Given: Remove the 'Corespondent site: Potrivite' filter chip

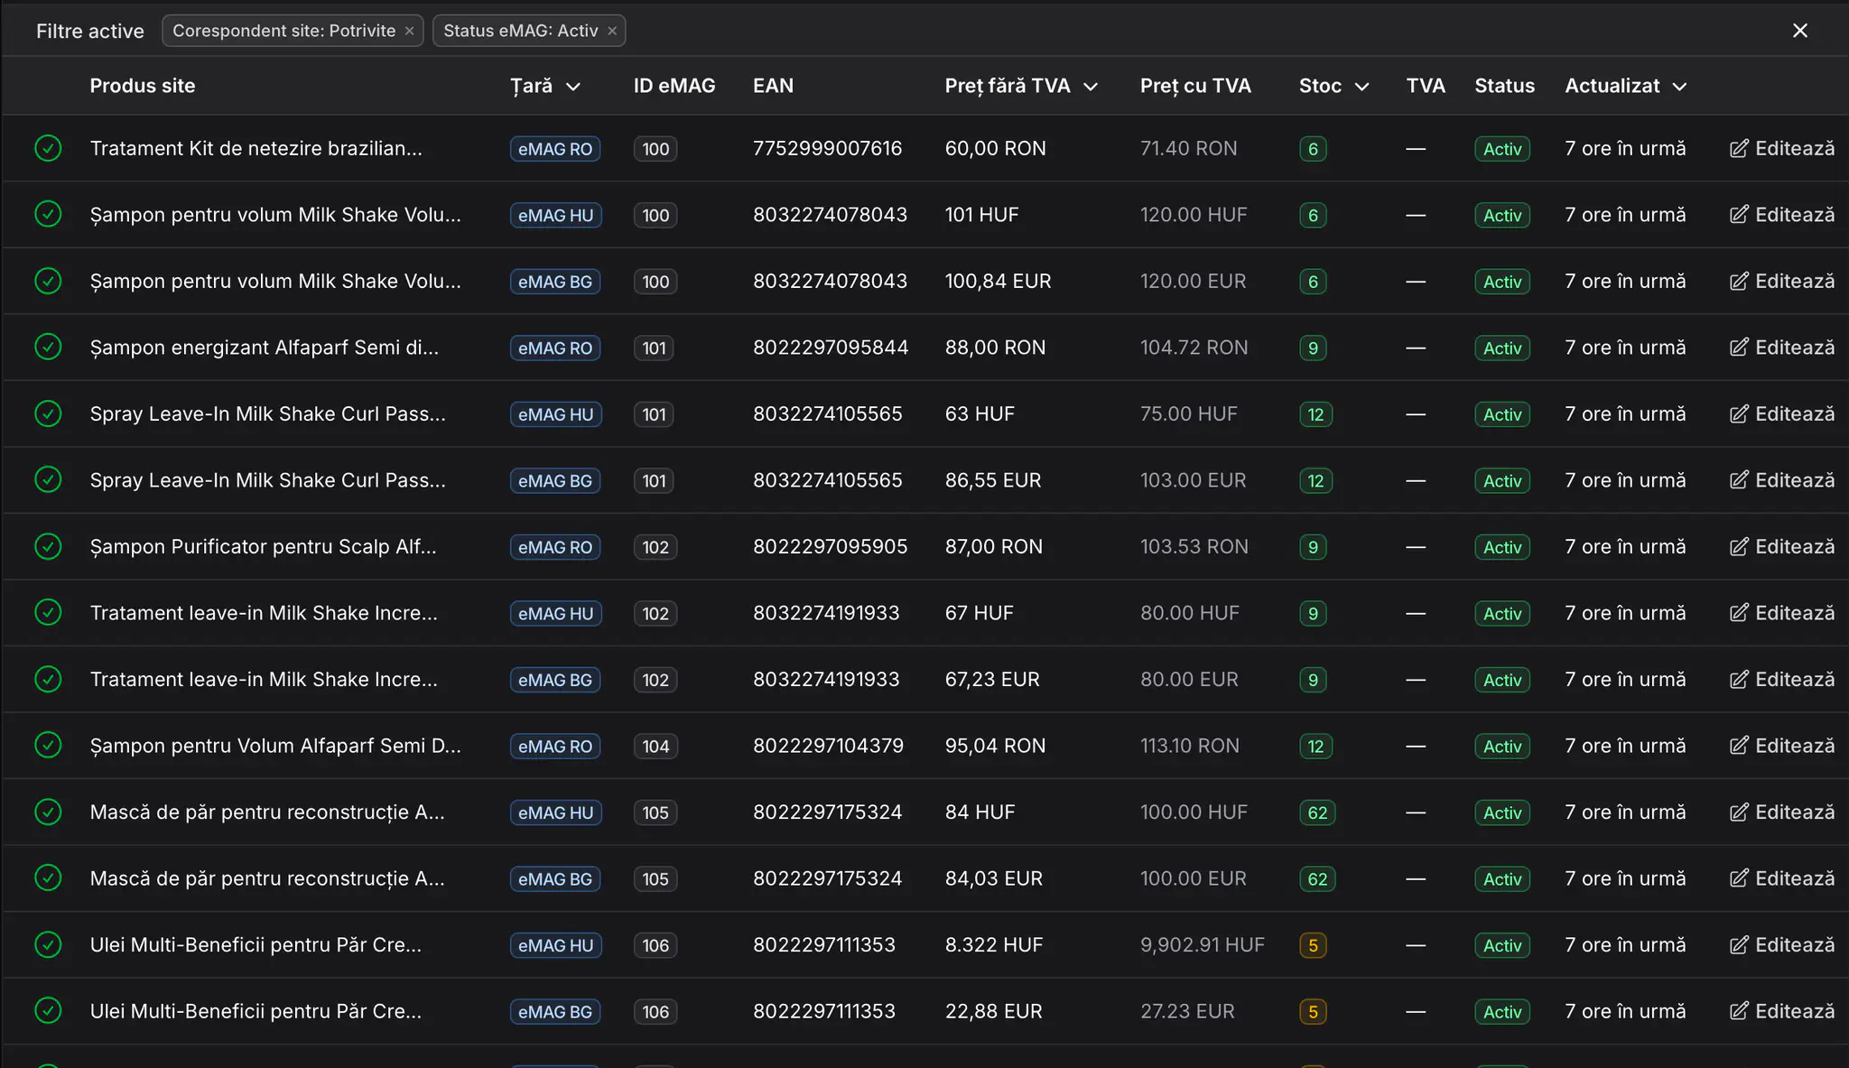Looking at the screenshot, I should pyautogui.click(x=409, y=31).
